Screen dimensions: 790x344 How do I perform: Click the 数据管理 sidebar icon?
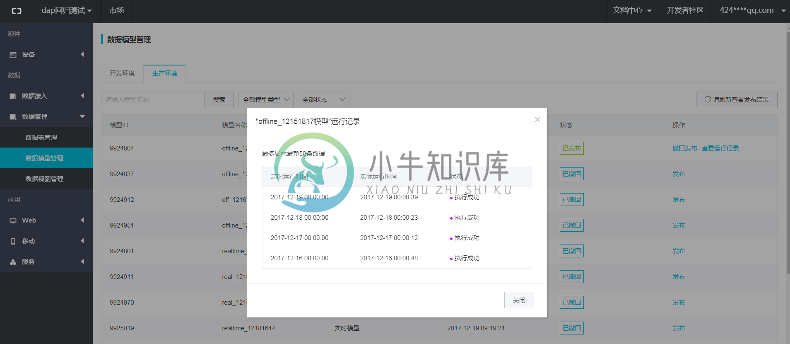(13, 117)
